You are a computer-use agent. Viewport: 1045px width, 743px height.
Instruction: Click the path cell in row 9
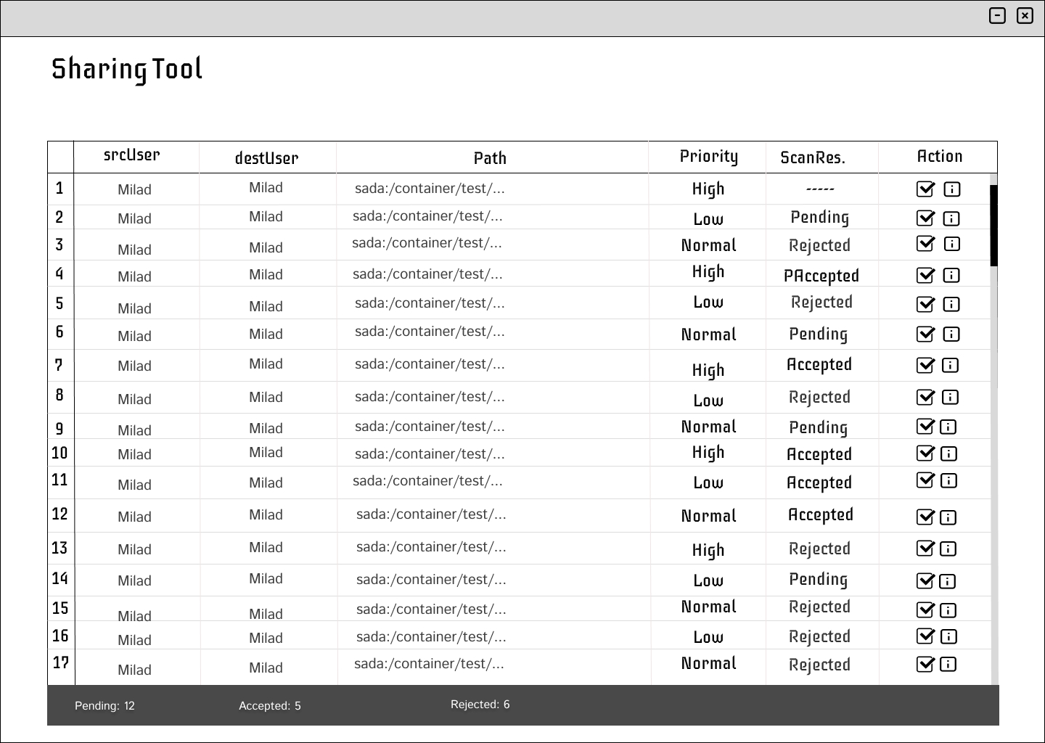coord(430,427)
